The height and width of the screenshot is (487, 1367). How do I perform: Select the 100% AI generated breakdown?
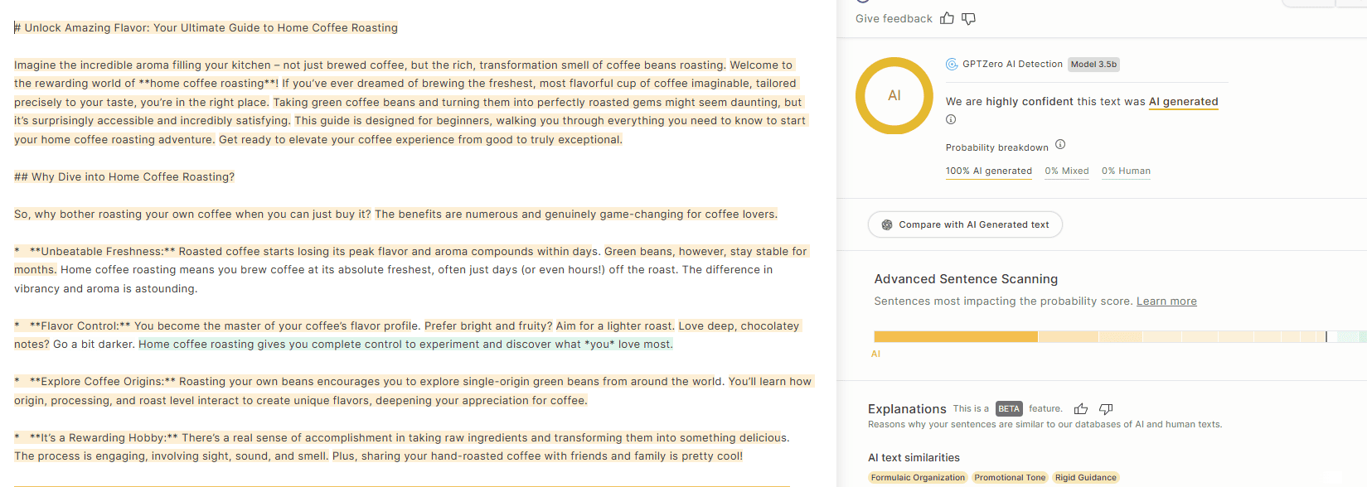[x=988, y=171]
